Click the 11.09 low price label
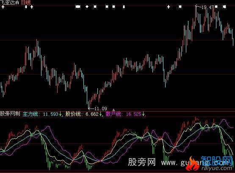The image size is (235, 173). coord(101,109)
